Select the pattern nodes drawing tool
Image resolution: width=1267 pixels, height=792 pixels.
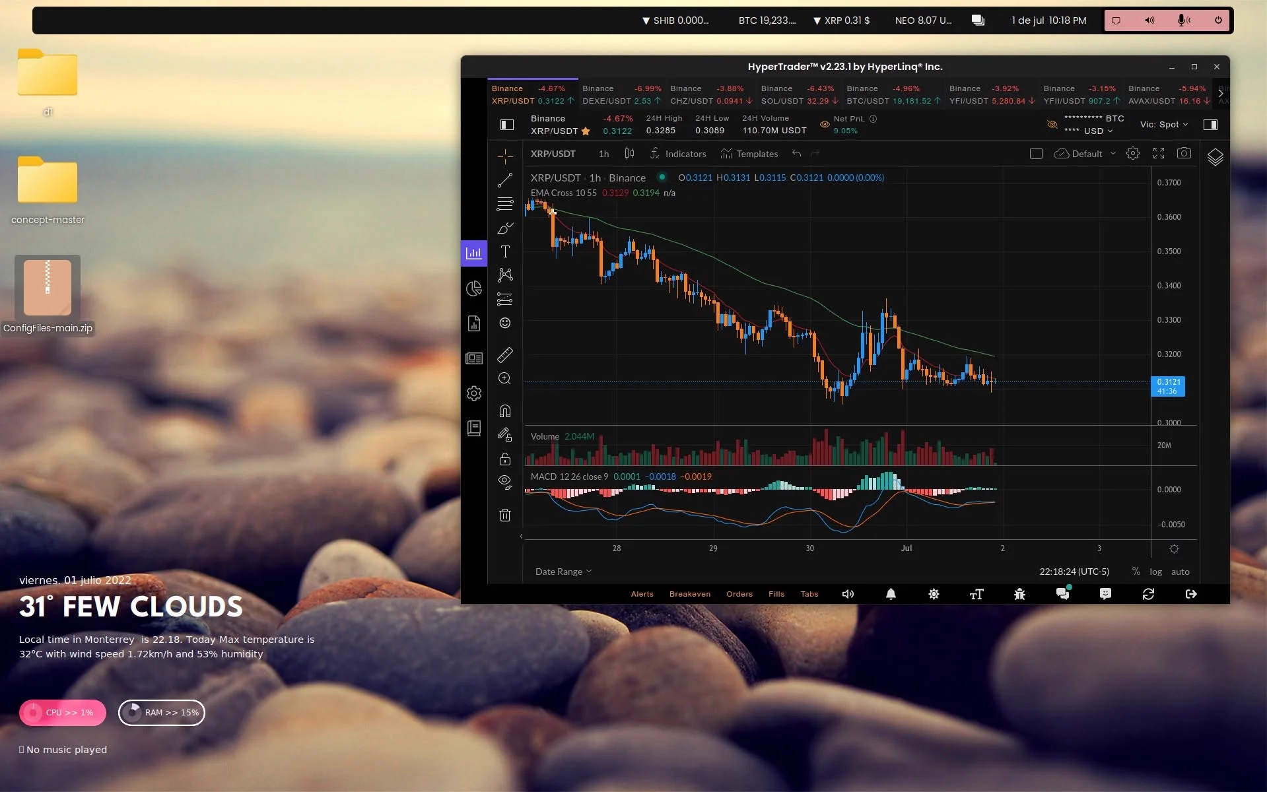(x=505, y=275)
